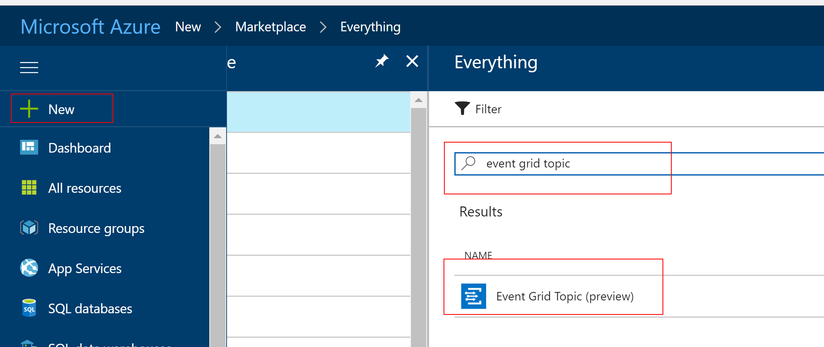Focus the marketplace search field

coord(639,163)
